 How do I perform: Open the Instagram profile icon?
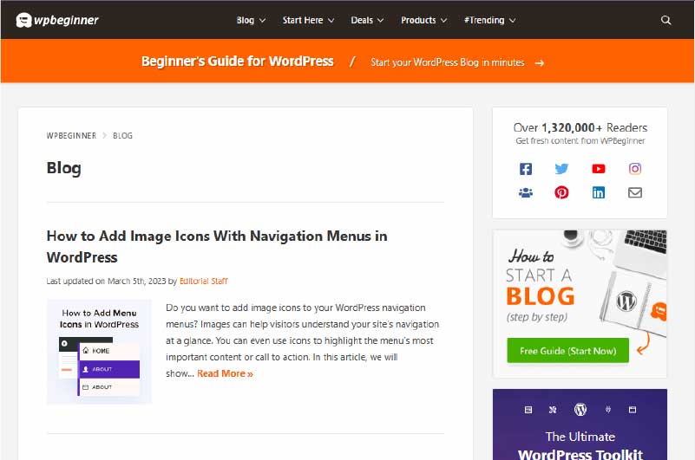635,169
